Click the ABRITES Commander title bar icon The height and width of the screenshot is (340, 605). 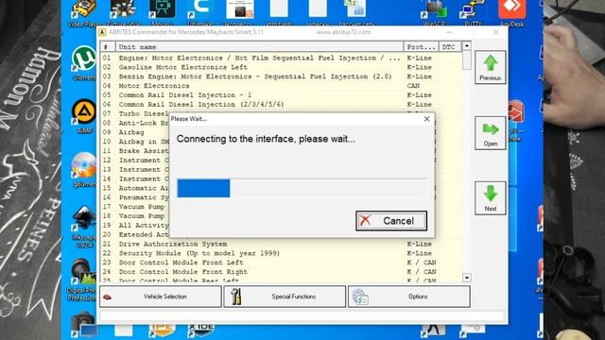pyautogui.click(x=102, y=32)
